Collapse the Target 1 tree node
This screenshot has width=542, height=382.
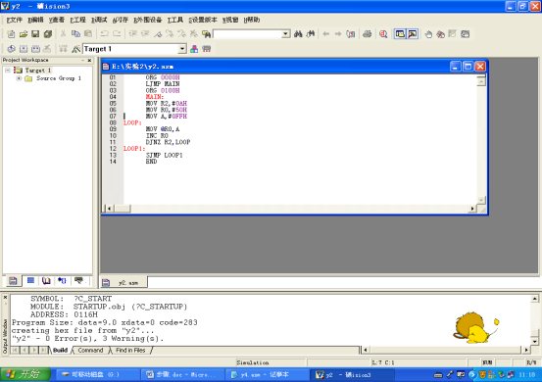(x=7, y=71)
